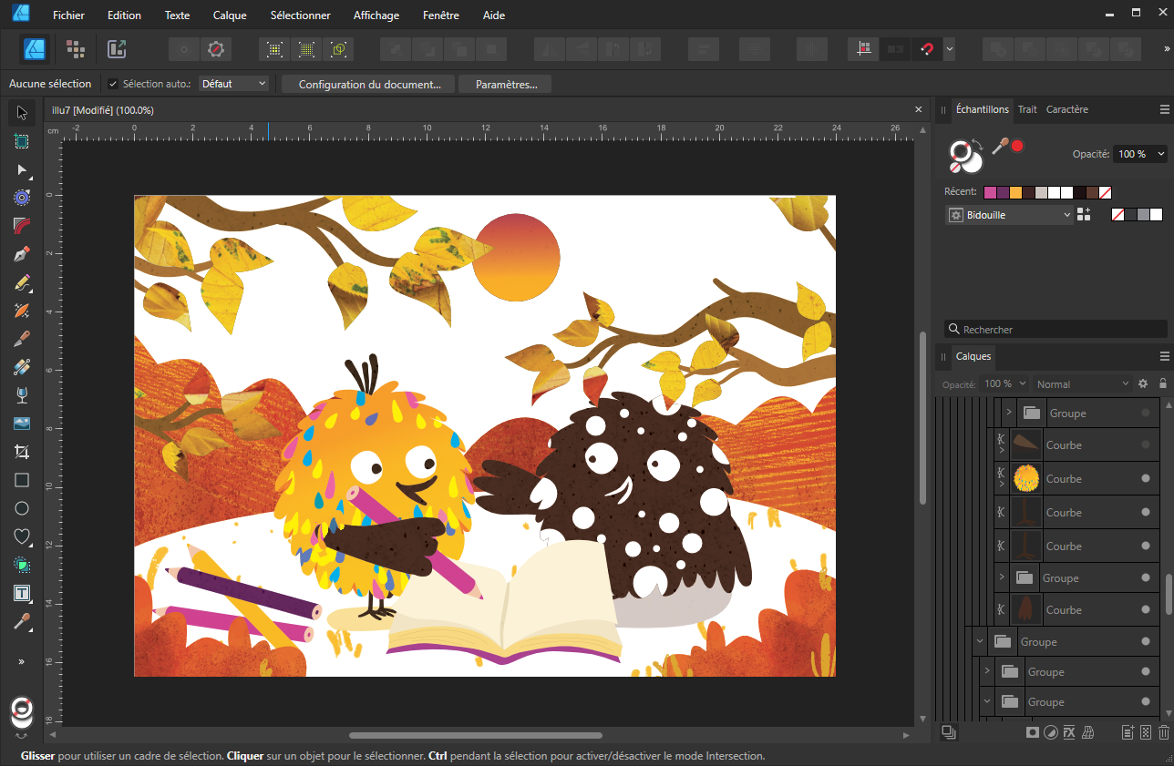This screenshot has height=766, width=1174.
Task: Hide the yellow monster Courbe layer
Action: (x=1146, y=479)
